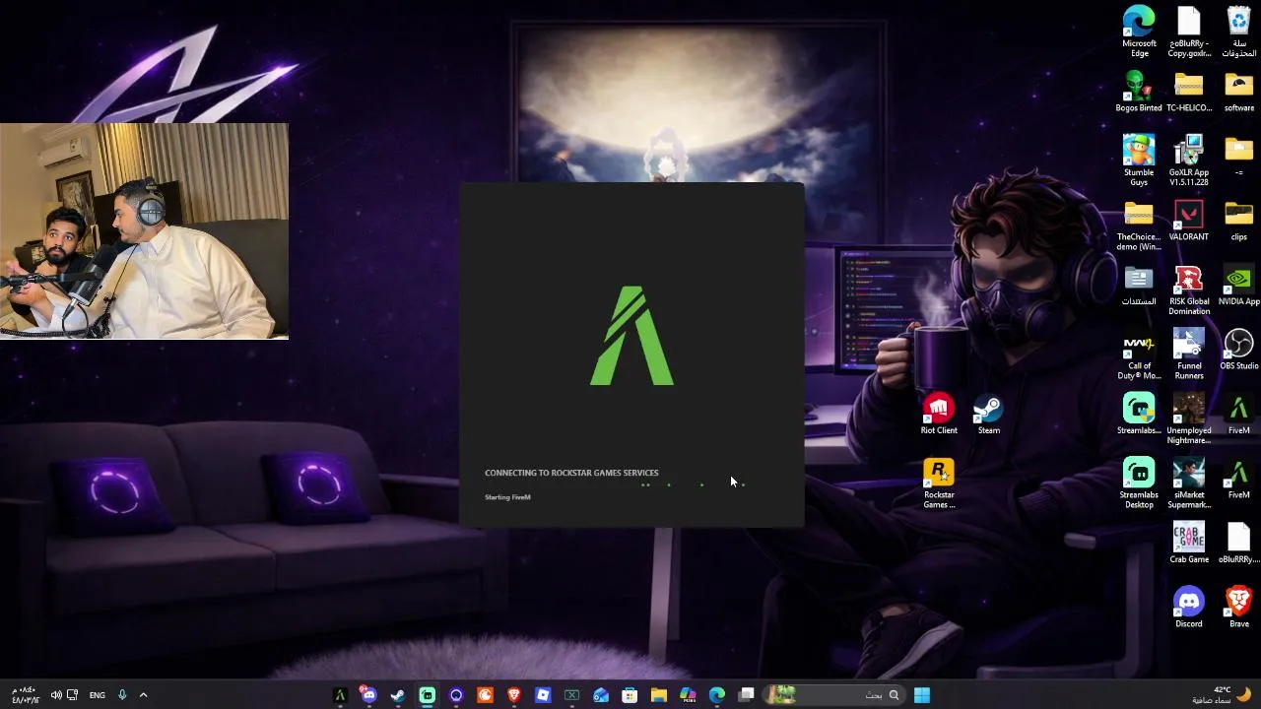The width and height of the screenshot is (1261, 709).
Task: Open the clock and date panel
Action: coord(24,695)
